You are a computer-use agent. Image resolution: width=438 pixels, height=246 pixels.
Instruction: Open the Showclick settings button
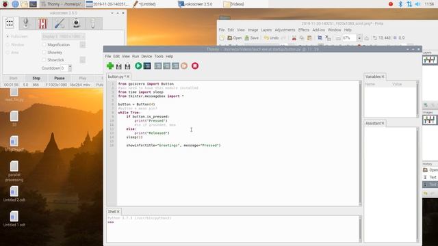(x=82, y=59)
